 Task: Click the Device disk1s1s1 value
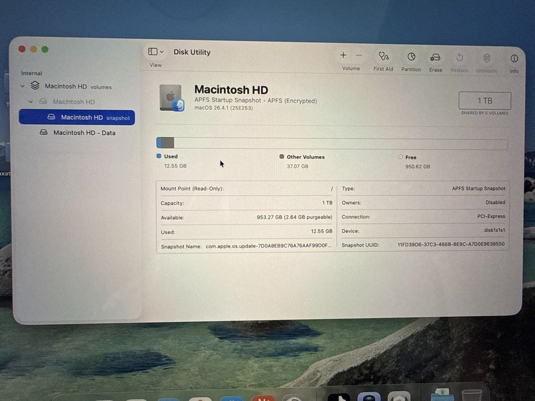tap(494, 230)
